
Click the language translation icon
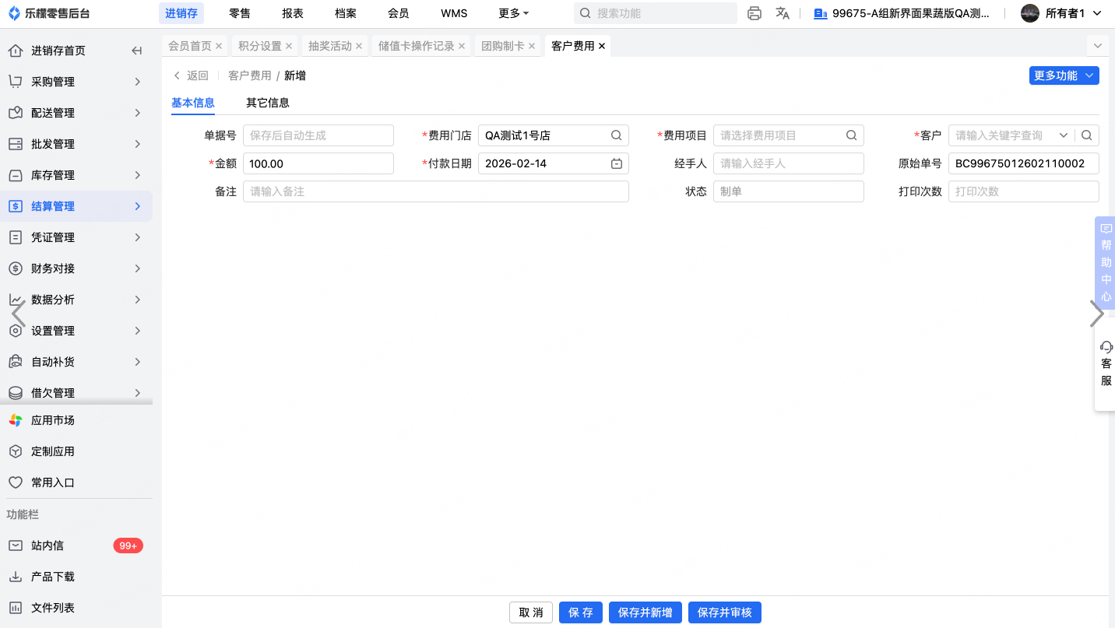tap(783, 13)
